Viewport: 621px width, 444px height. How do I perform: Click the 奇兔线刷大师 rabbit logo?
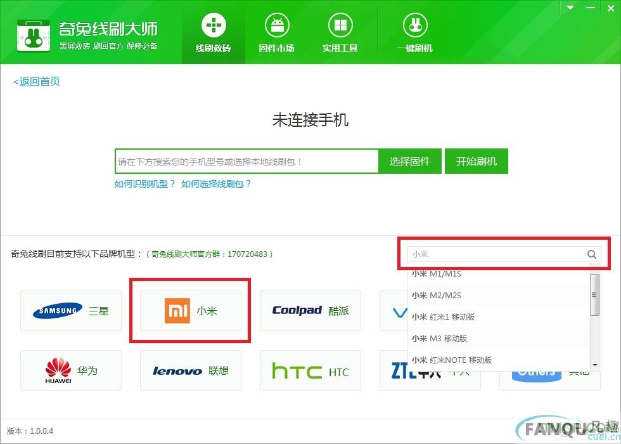[33, 36]
